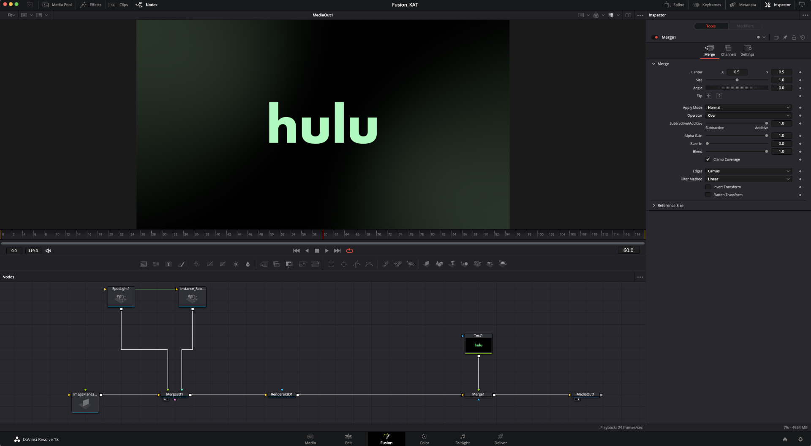Image resolution: width=811 pixels, height=446 pixels.
Task: Show the Keyframes editor
Action: [707, 5]
